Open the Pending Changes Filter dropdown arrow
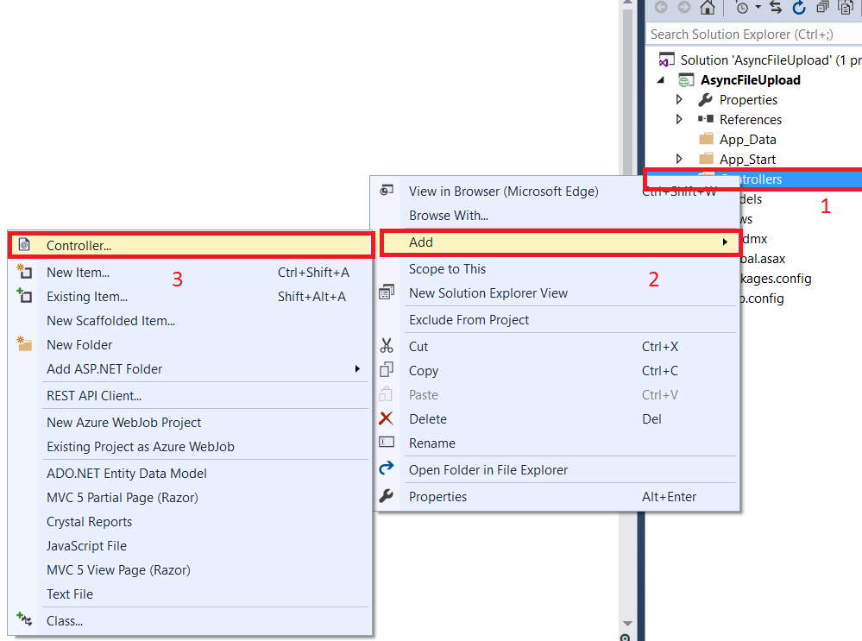The height and width of the screenshot is (641, 862). point(758,7)
